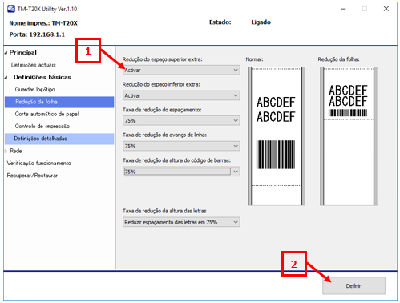Screen dimensions: 400x303
Task: Open Taxa de redução da altura das letras dropdown
Action: [181, 222]
